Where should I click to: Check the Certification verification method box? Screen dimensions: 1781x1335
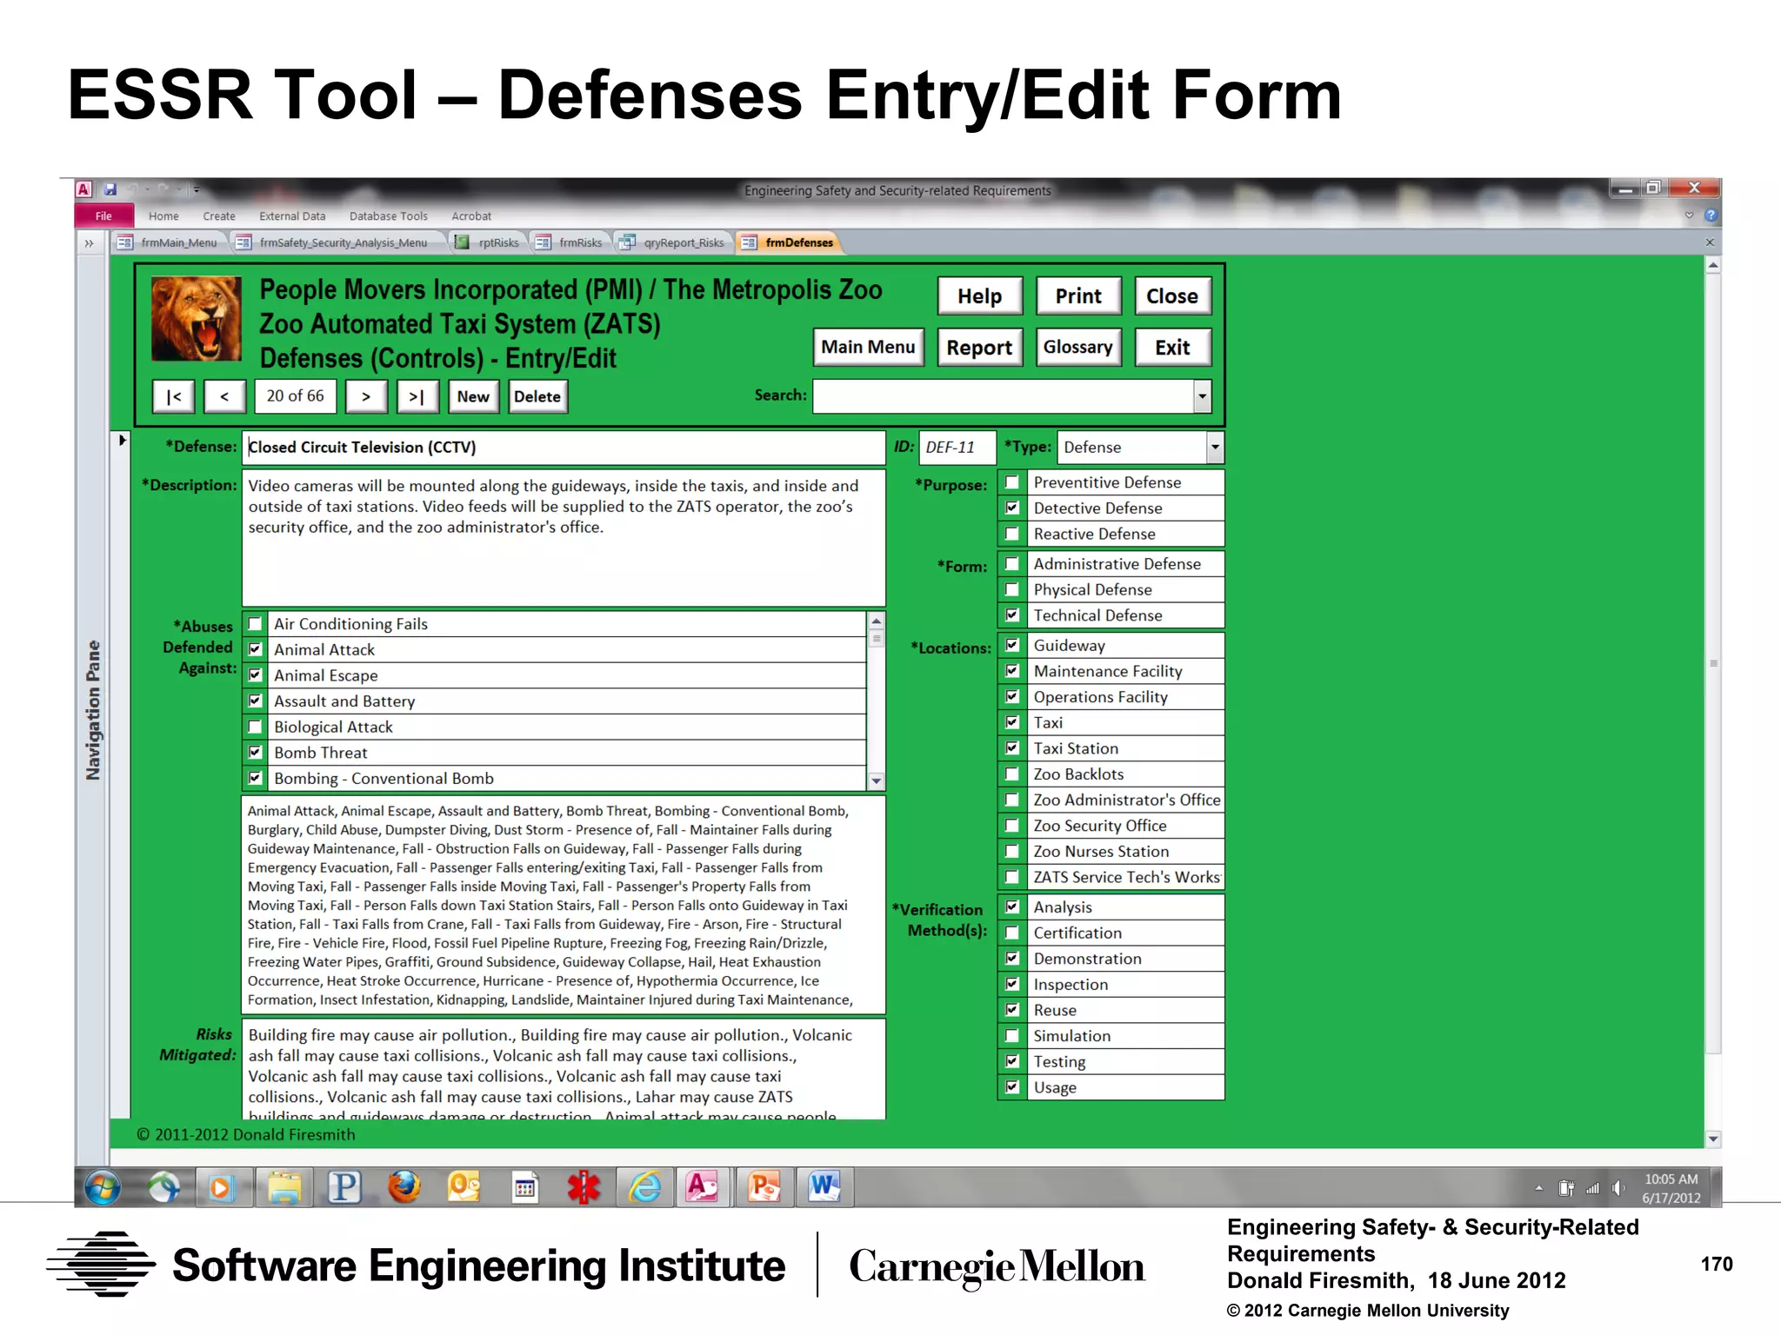(1012, 933)
